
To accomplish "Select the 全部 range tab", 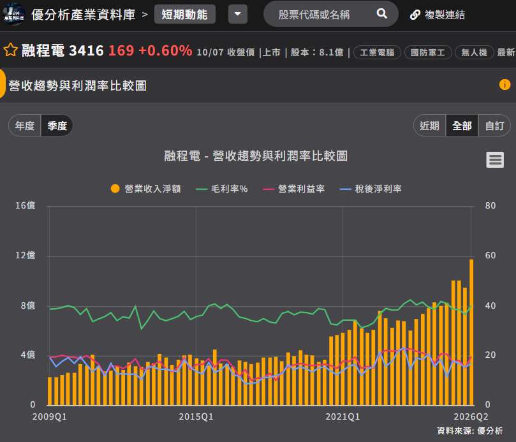I will (x=462, y=126).
